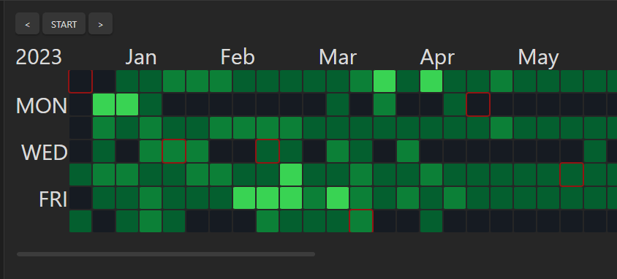Click the START button
The height and width of the screenshot is (279, 617).
point(64,23)
